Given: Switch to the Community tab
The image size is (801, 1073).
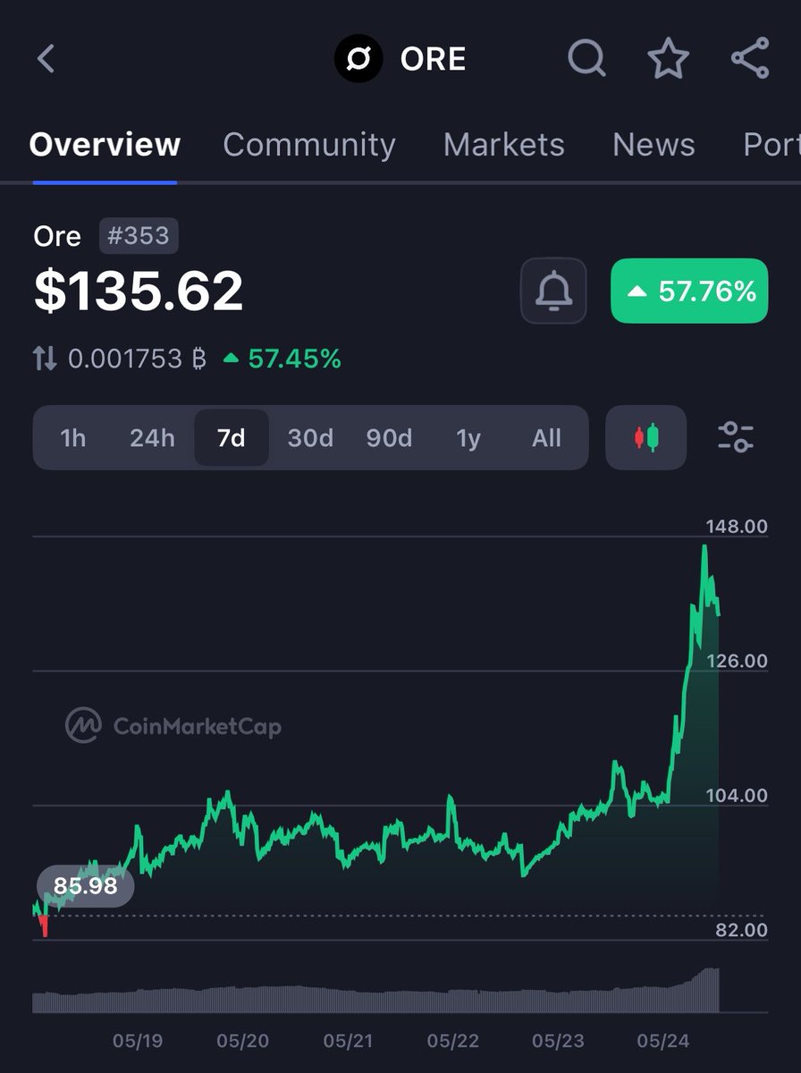Looking at the screenshot, I should [x=309, y=145].
